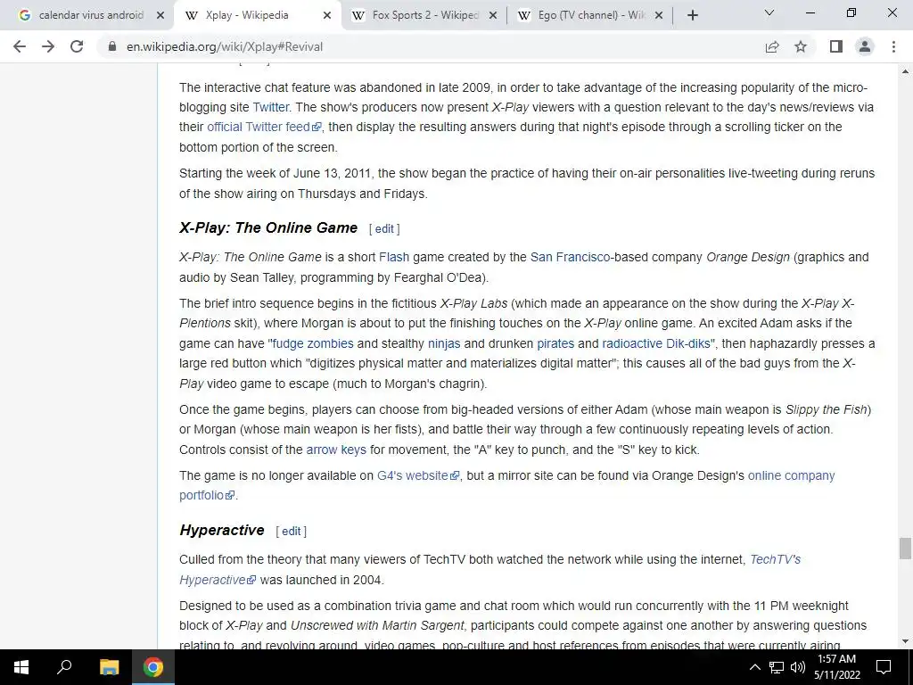This screenshot has height=685, width=913.
Task: Follow the Dik-diks link
Action: (688, 343)
